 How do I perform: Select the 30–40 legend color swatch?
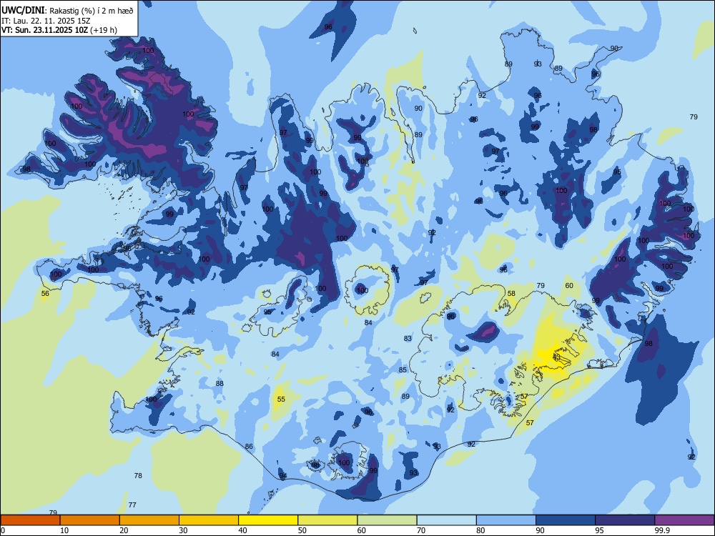pos(209,520)
